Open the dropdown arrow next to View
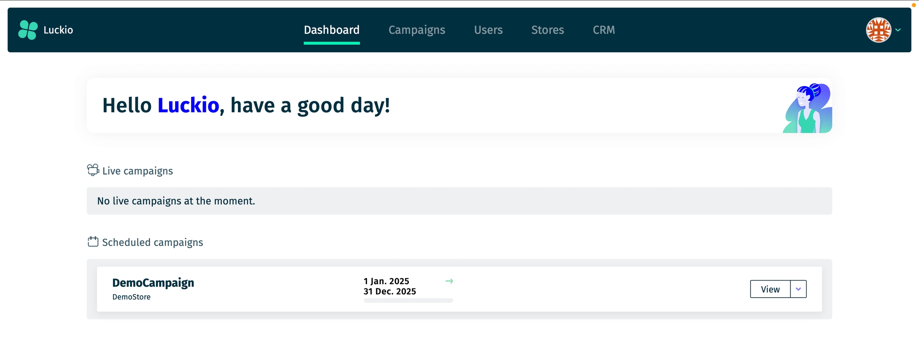 798,289
